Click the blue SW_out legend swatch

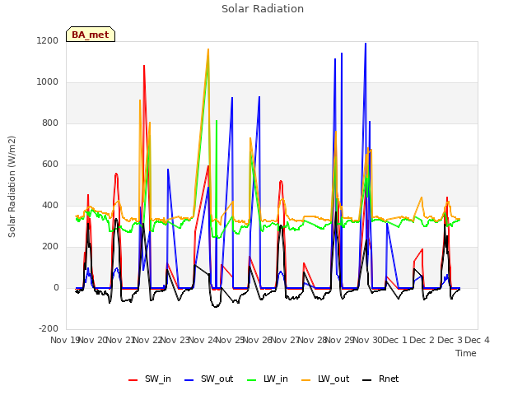(x=189, y=380)
